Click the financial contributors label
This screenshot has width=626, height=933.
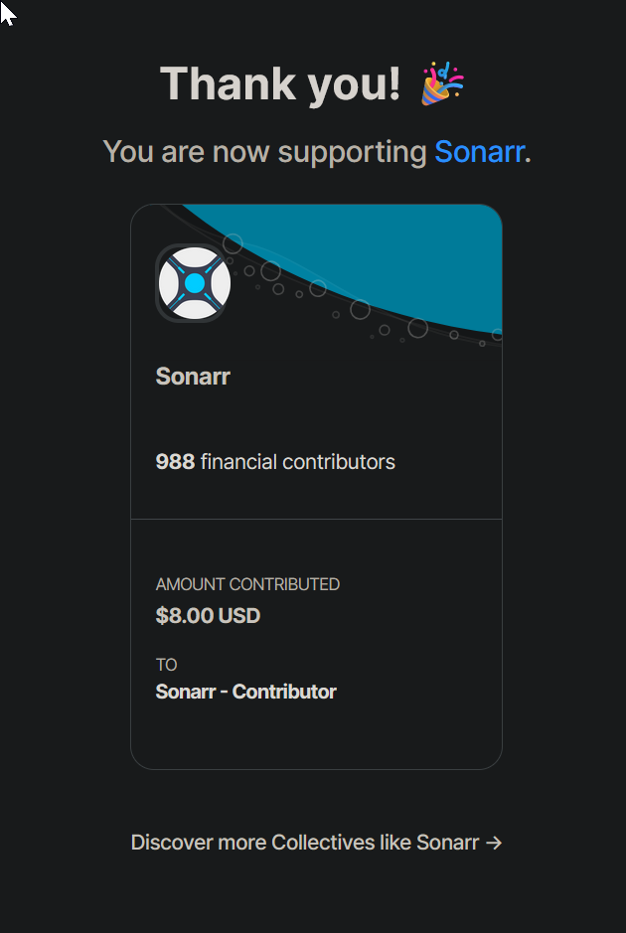pos(298,462)
